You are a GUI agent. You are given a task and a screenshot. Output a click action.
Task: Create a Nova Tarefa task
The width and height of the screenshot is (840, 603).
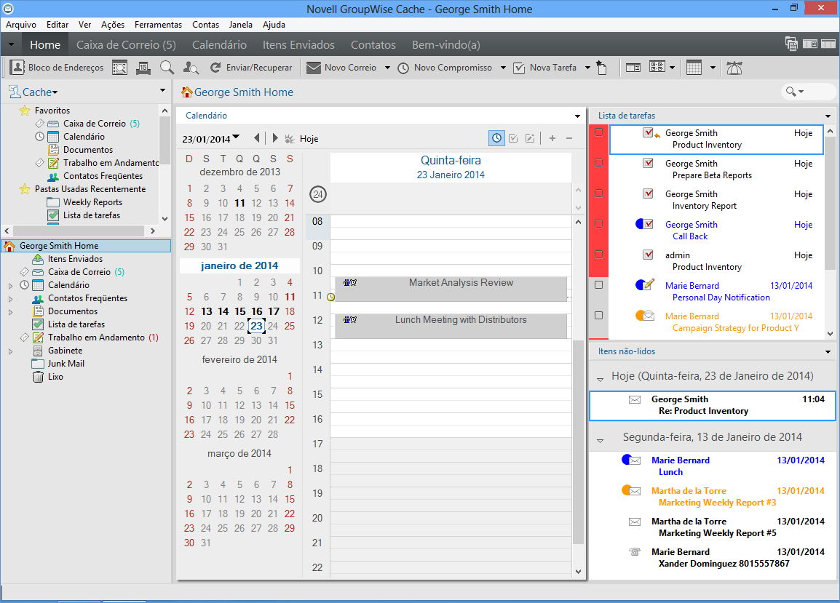545,68
